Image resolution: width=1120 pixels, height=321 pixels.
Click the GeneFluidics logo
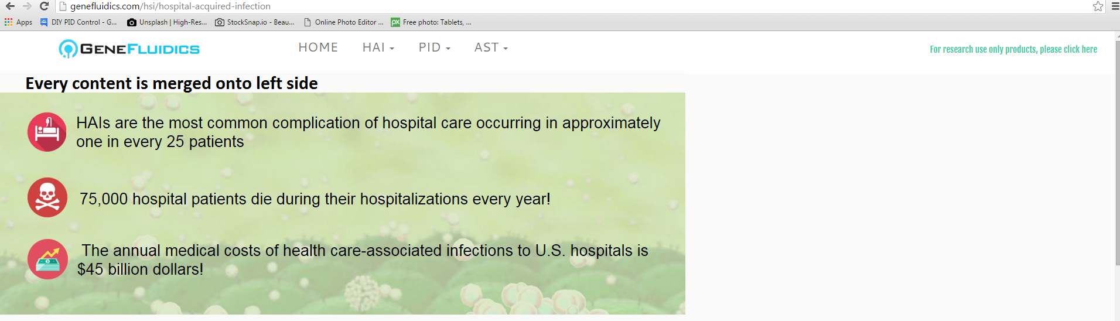tap(129, 49)
